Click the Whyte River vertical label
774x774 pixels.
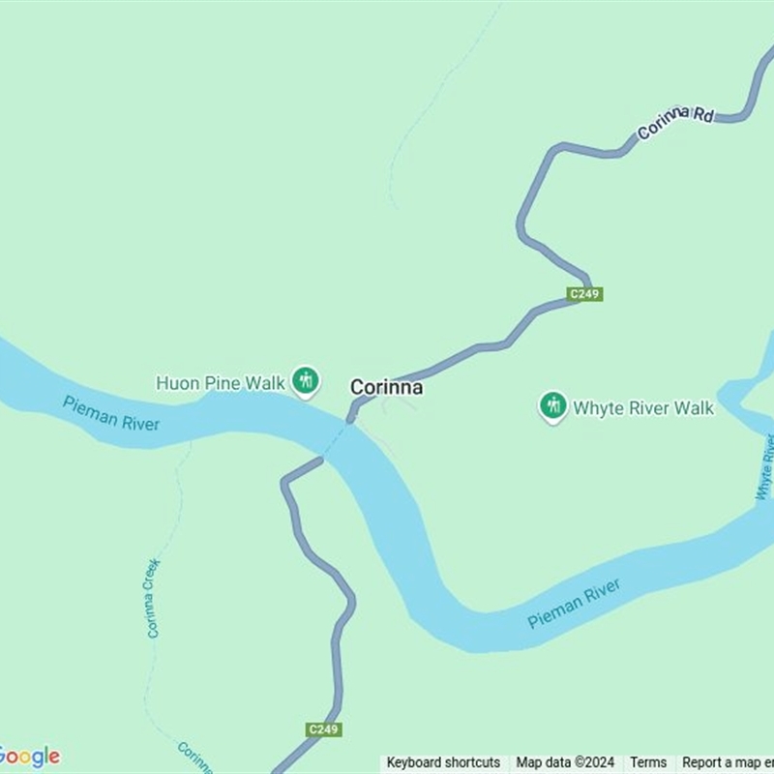click(x=765, y=467)
